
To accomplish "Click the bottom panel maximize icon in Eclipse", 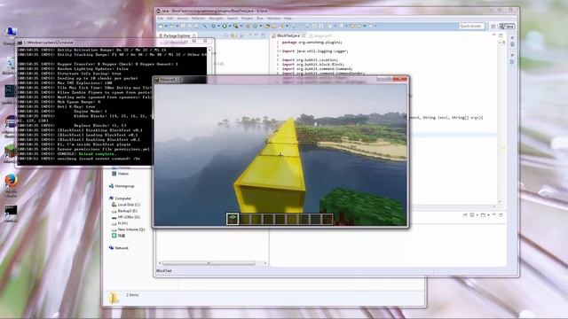I will tap(501, 215).
